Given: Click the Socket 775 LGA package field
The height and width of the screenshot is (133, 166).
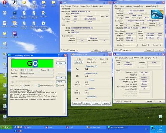Looking at the screenshot, I should coord(137,15).
